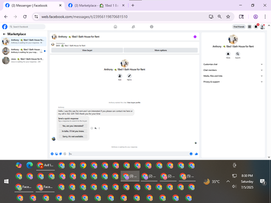Click the zoom magnifier icon in address bar
Screen dimensions: 271x203
click(220, 17)
